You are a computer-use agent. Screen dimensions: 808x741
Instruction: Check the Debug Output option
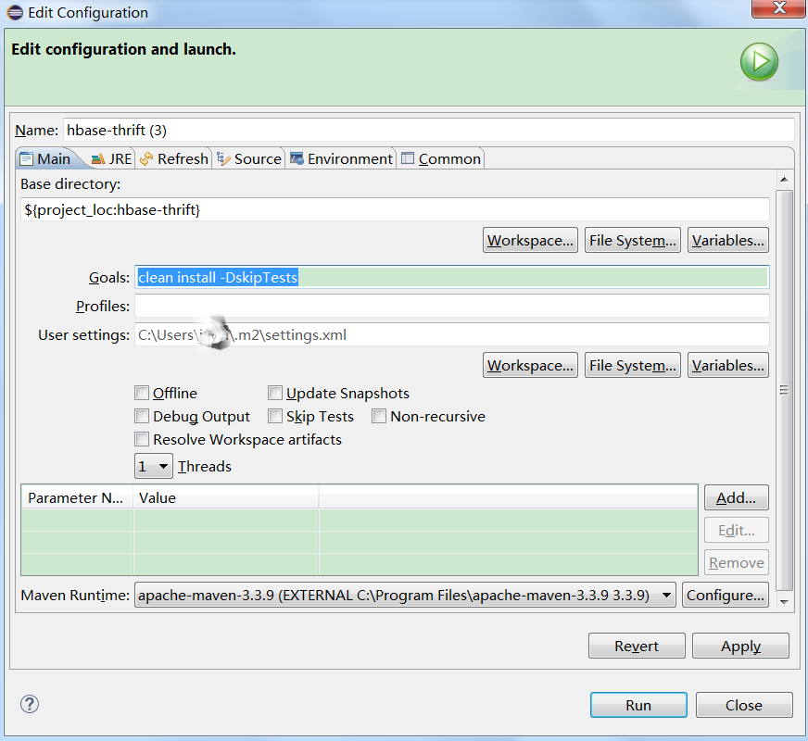(142, 417)
